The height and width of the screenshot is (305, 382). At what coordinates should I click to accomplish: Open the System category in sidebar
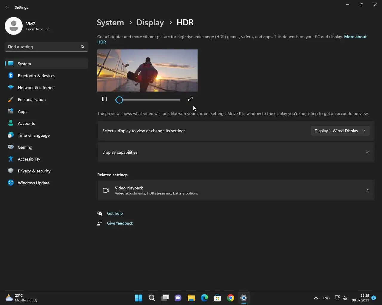point(47,64)
